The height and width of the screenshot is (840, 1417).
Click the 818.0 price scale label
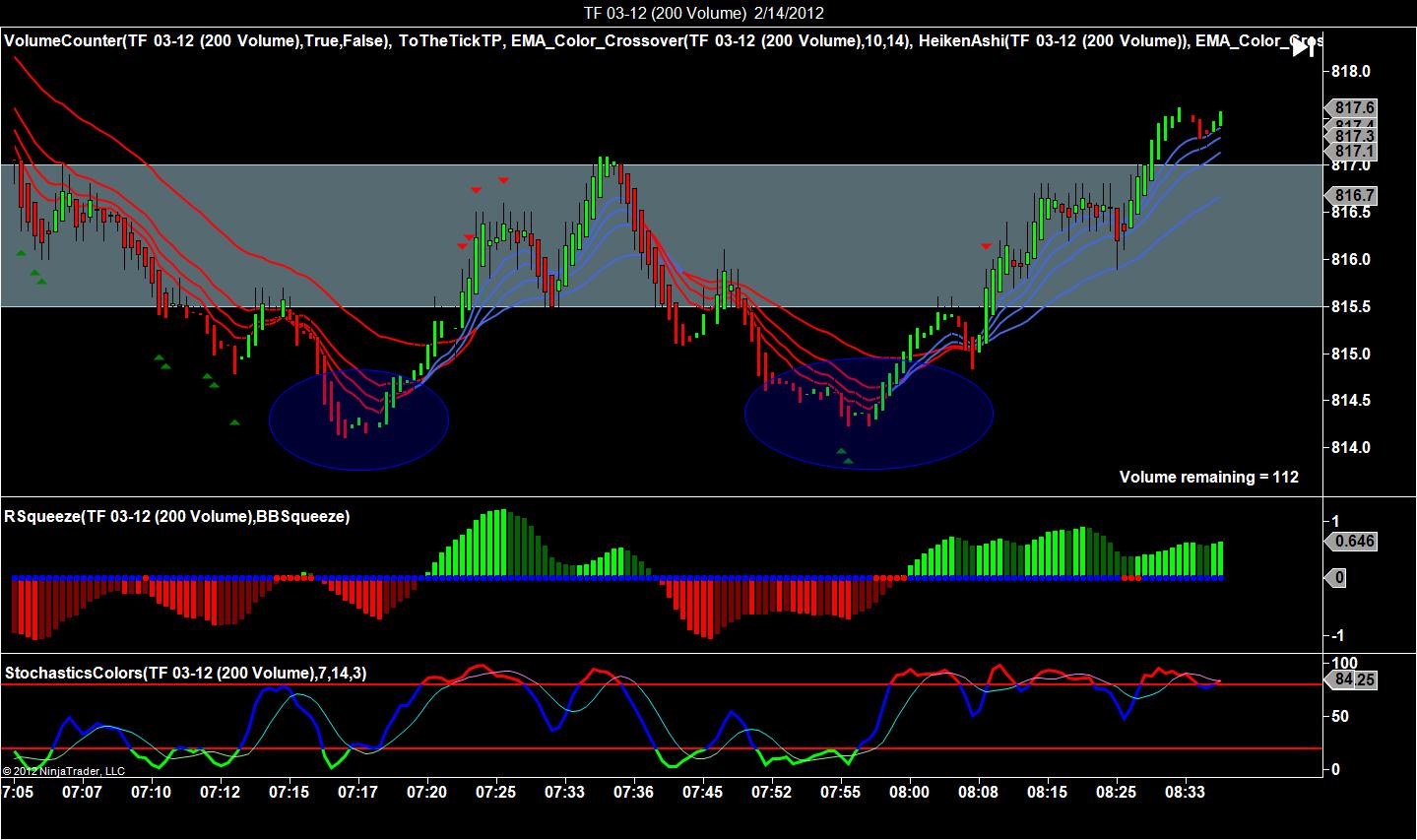click(x=1351, y=71)
